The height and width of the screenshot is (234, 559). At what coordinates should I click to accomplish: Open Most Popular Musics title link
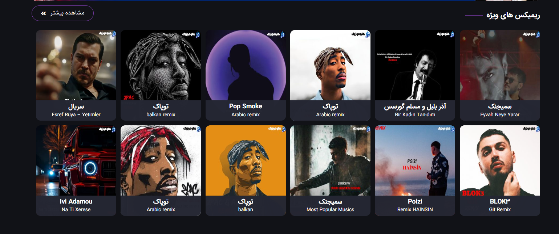[x=330, y=209]
